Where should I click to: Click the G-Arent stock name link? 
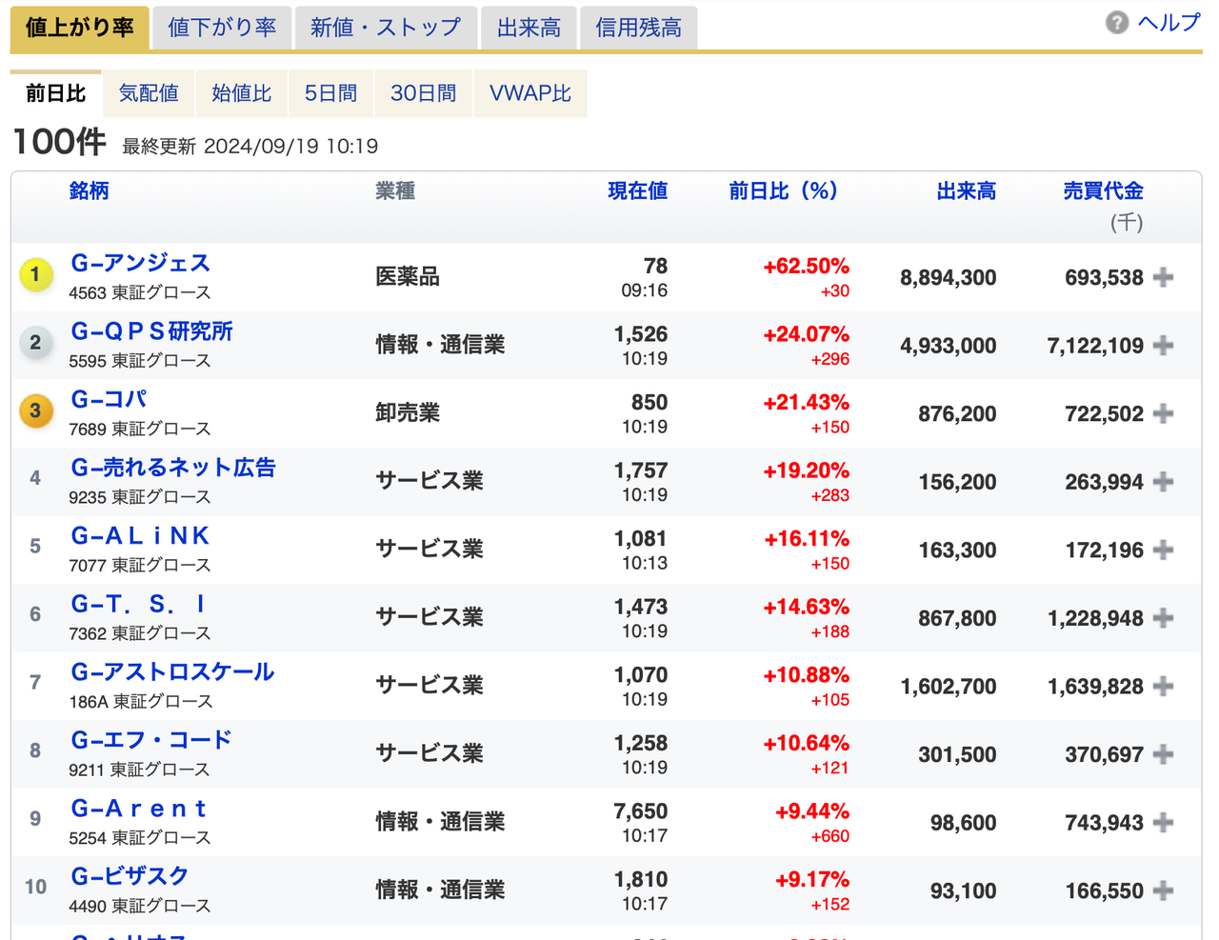pyautogui.click(x=138, y=809)
